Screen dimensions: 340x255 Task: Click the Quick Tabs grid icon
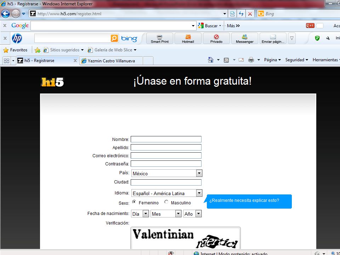tap(6, 61)
